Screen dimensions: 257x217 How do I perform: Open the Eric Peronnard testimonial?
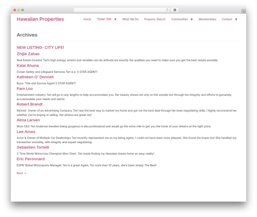[30, 159]
